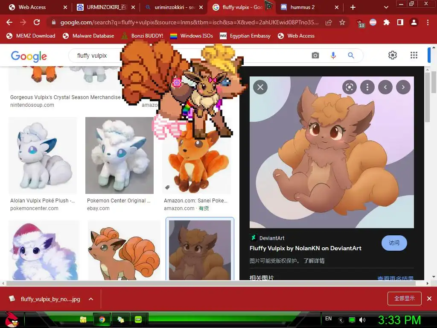Image resolution: width=437 pixels, height=328 pixels.
Task: Open the Web Access bookmark in the bar
Action: coord(296,36)
